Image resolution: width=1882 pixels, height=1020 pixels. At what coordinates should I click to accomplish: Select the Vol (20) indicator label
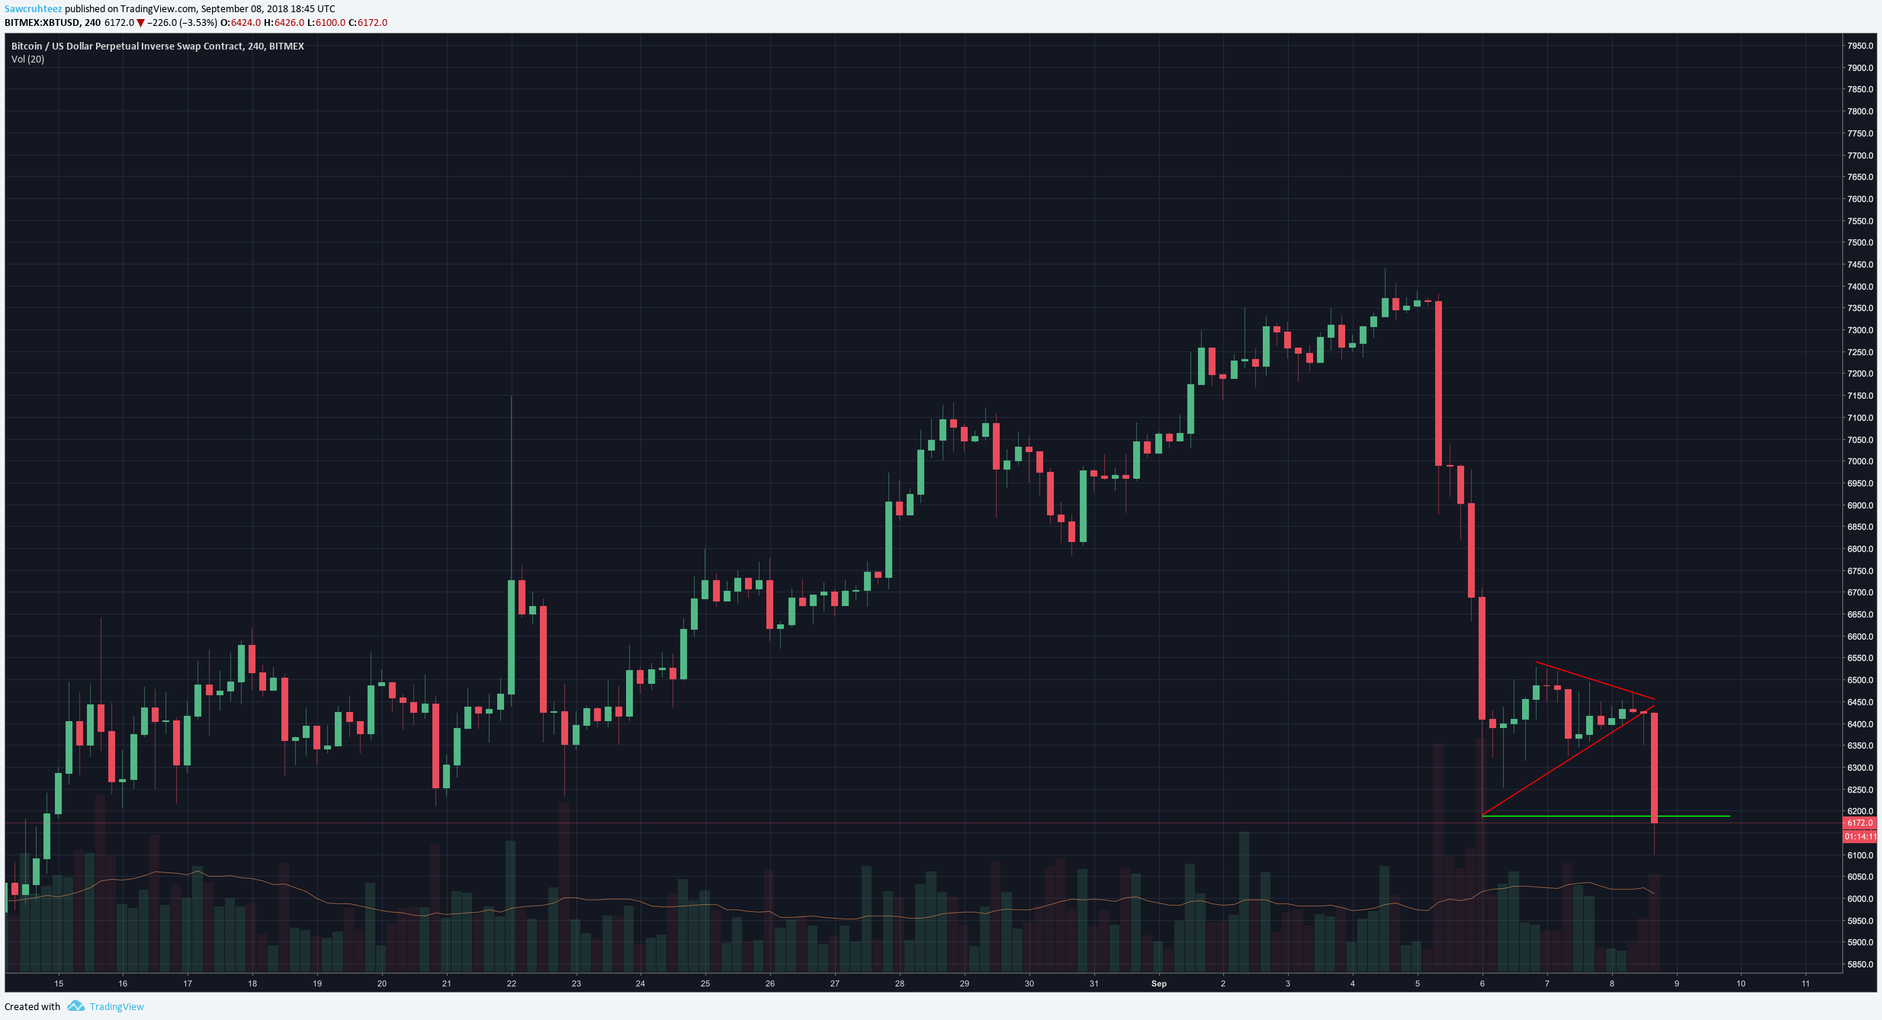(27, 59)
